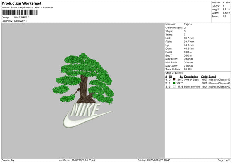The width and height of the screenshot is (232, 163).
Task: Click the "Colorway 1" value
Action: click(x=20, y=21)
